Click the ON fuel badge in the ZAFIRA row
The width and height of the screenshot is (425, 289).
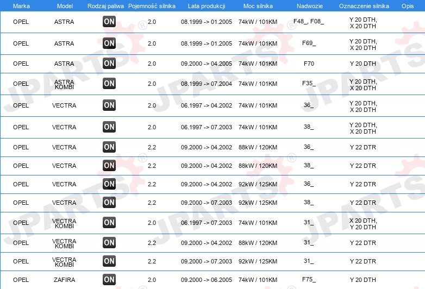tap(109, 280)
